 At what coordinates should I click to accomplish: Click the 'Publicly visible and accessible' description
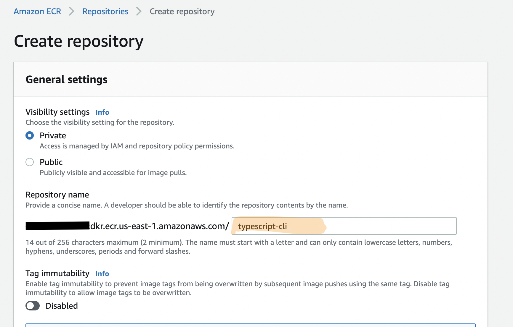pyautogui.click(x=113, y=173)
